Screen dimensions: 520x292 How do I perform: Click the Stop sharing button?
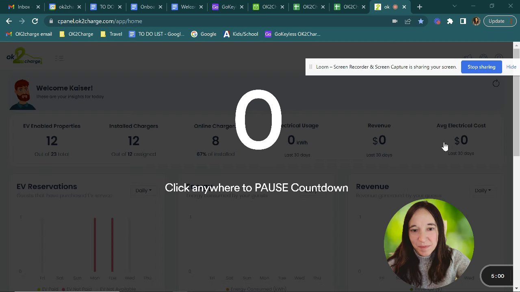pyautogui.click(x=481, y=67)
